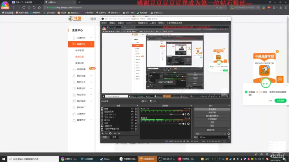Open the Windows Start menu

[x=4, y=159]
